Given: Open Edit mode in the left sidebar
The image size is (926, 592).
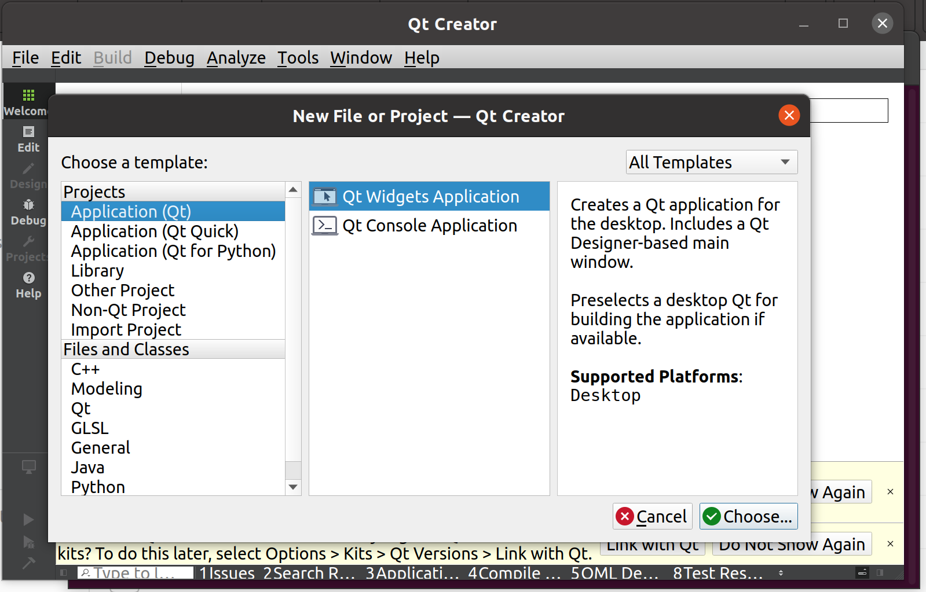Looking at the screenshot, I should (x=28, y=139).
